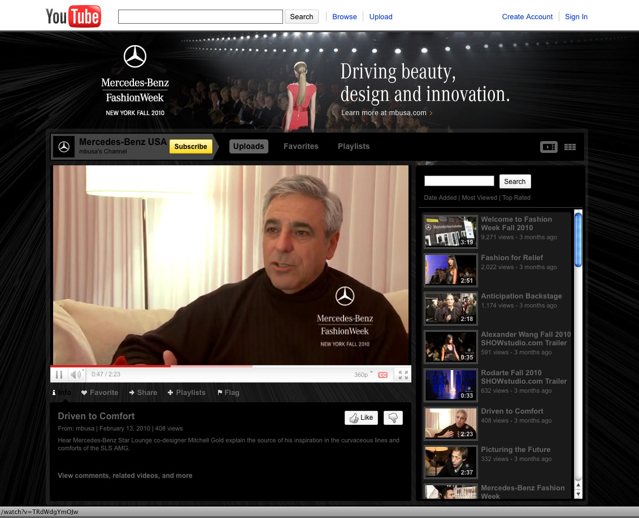
Task: Flag this video
Action: click(228, 393)
